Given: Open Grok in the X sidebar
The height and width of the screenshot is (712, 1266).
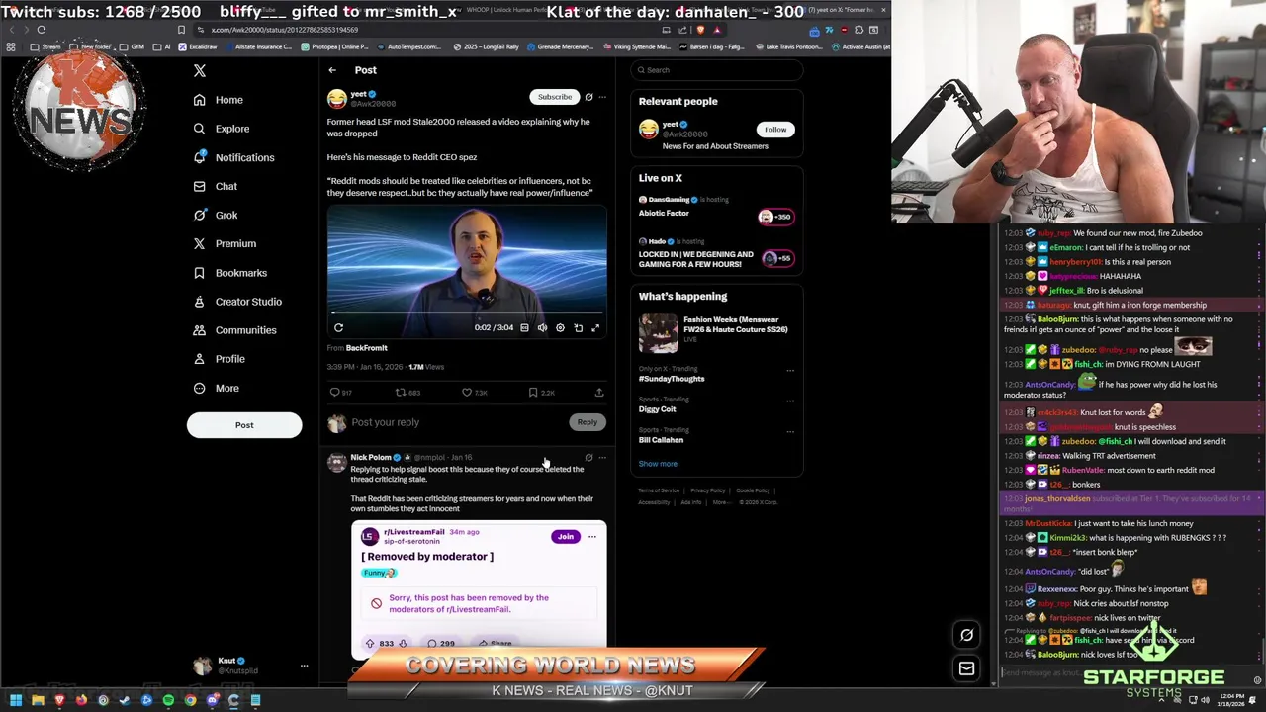Looking at the screenshot, I should [x=215, y=215].
